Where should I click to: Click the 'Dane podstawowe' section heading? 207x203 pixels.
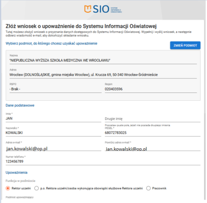[x=20, y=105]
